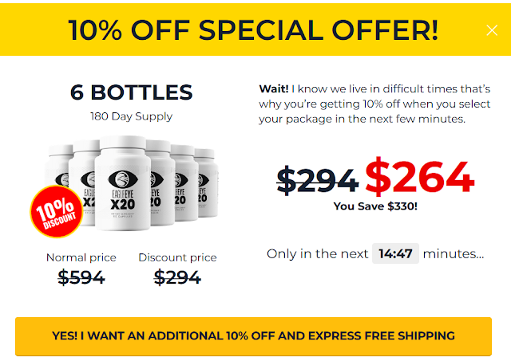Click the red $264 price

click(419, 177)
